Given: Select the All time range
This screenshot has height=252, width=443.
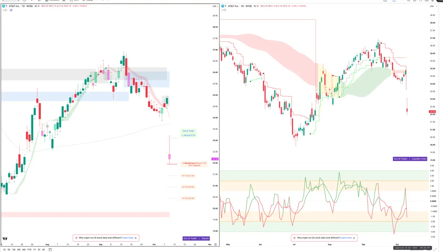Looking at the screenshot, I should [x=44, y=249].
